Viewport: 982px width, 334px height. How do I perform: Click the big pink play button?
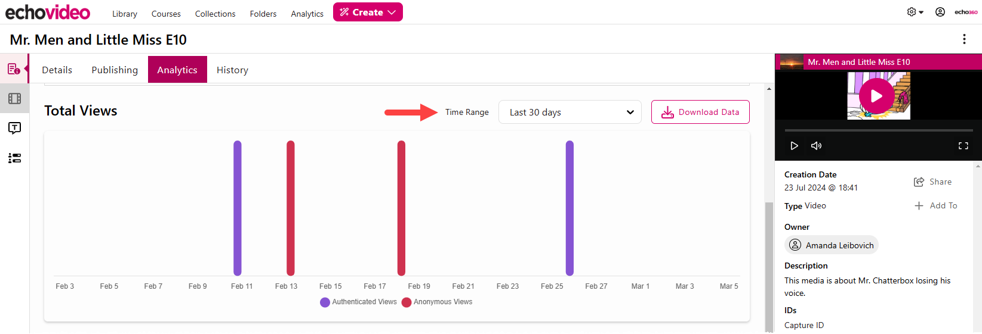pyautogui.click(x=876, y=96)
